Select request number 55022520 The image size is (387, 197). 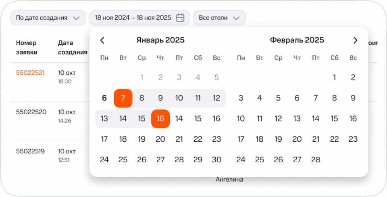coord(31,112)
